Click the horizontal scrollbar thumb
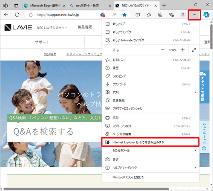Screen dimensions: 213x191 (86, 189)
